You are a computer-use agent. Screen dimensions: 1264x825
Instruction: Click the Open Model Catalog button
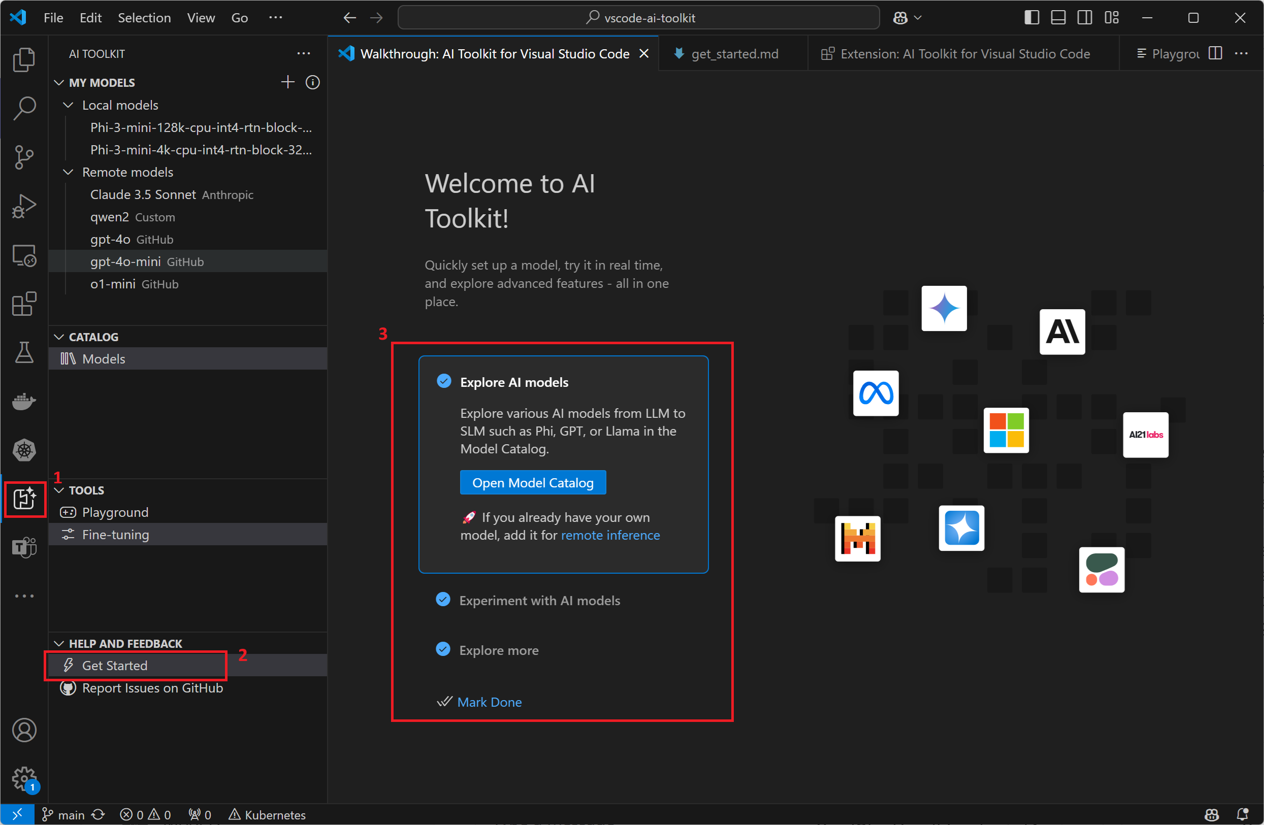pos(533,482)
